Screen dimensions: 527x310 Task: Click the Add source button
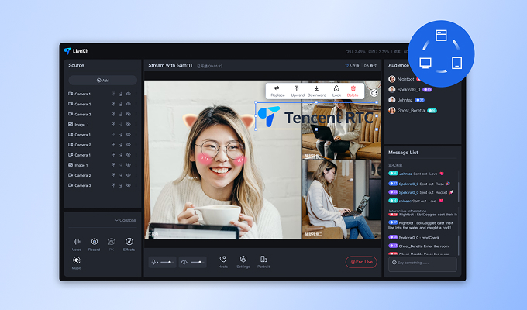click(x=103, y=81)
